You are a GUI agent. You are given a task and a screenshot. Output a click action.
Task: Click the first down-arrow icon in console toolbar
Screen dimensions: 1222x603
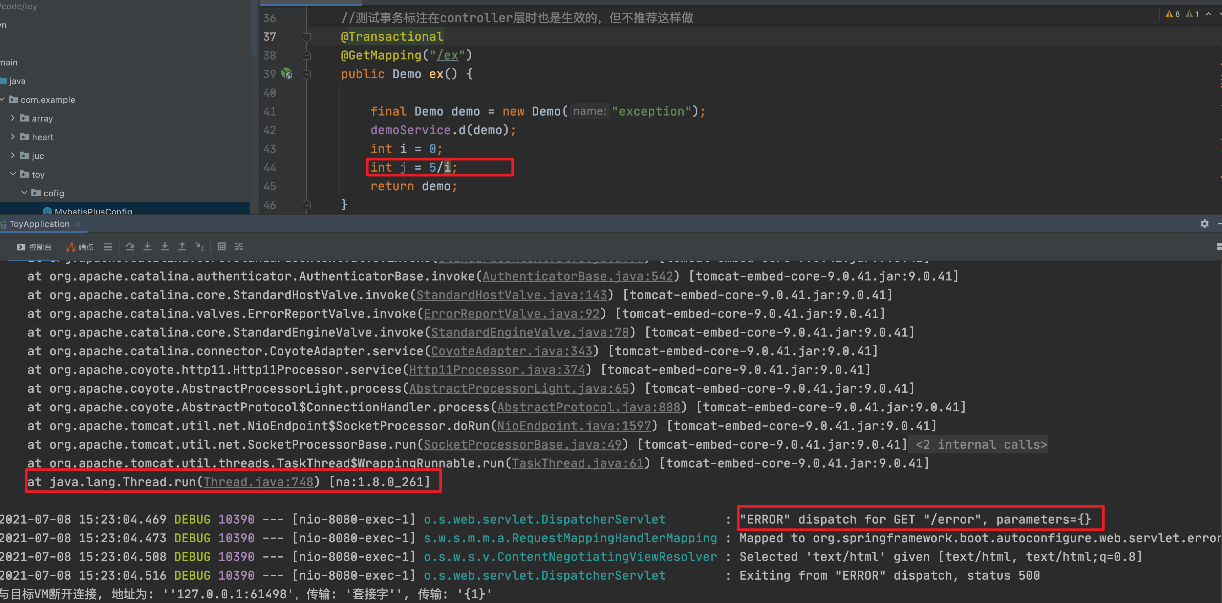click(x=147, y=246)
